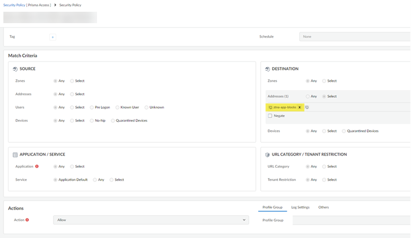The width and height of the screenshot is (411, 238).
Task: Set Service to Any
Action: [95, 180]
